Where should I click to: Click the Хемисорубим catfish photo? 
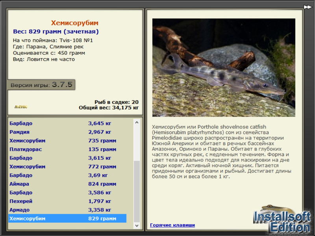[x=224, y=68]
